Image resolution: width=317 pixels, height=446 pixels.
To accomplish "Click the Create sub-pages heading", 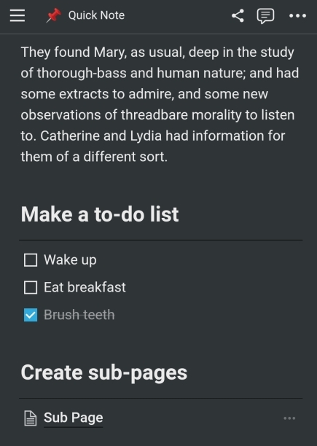I will [104, 372].
